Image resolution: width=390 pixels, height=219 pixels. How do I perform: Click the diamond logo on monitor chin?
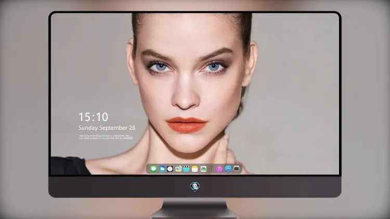point(195,187)
